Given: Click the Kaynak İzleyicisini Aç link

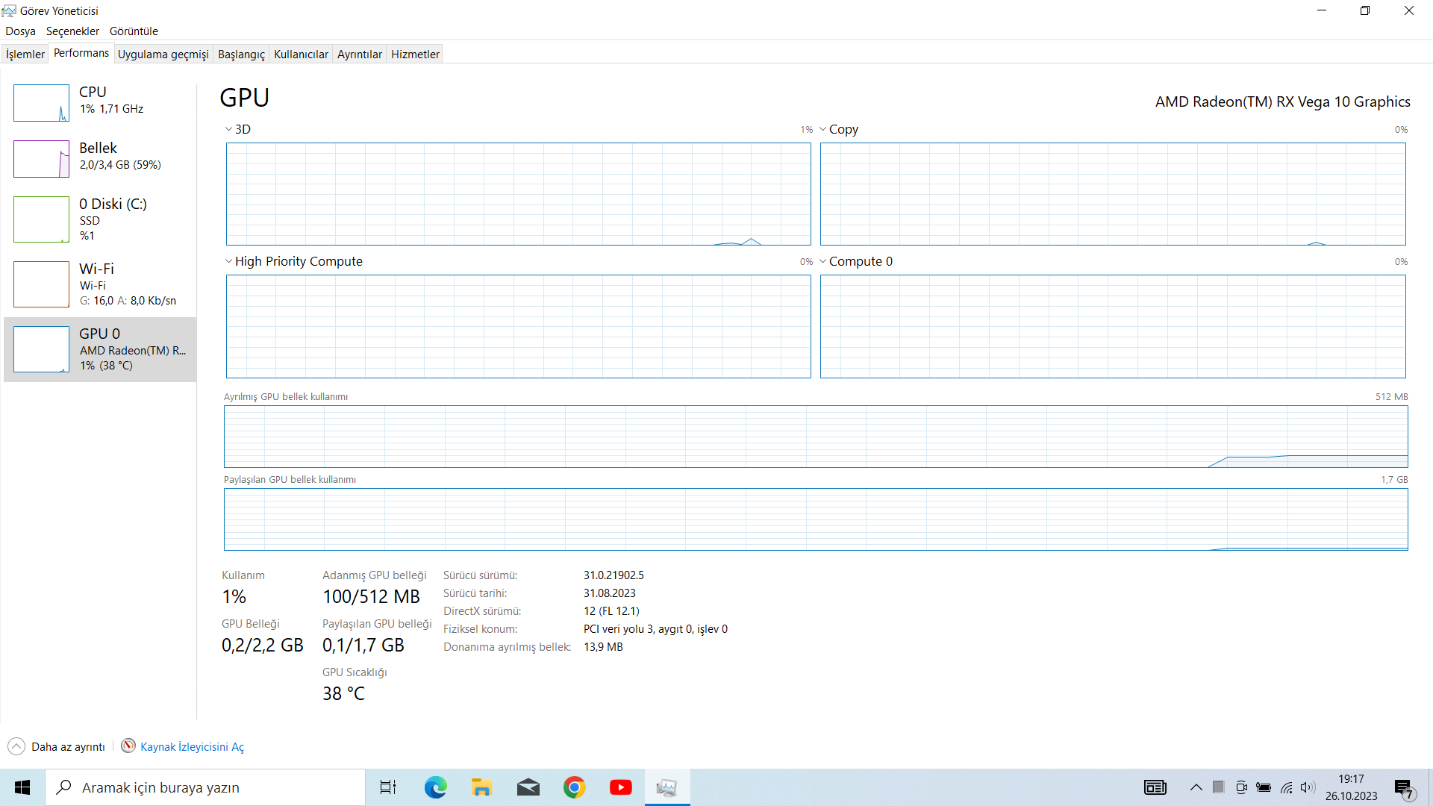Looking at the screenshot, I should point(192,747).
